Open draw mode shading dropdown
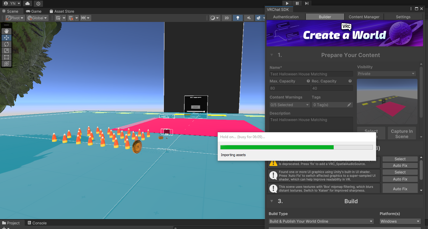The height and width of the screenshot is (229, 428). [215, 18]
